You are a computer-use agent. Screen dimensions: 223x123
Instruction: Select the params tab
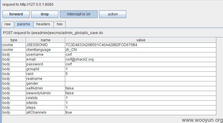point(24,24)
